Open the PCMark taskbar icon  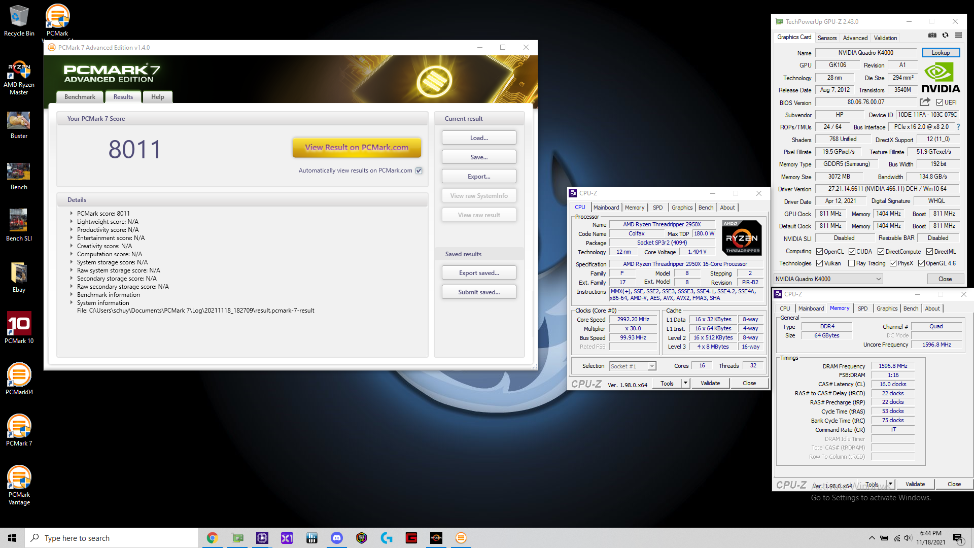[x=461, y=538]
